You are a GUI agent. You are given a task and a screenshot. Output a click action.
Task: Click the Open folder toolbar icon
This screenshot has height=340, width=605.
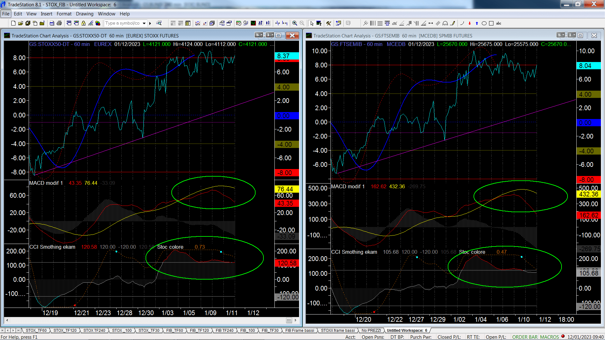20,23
